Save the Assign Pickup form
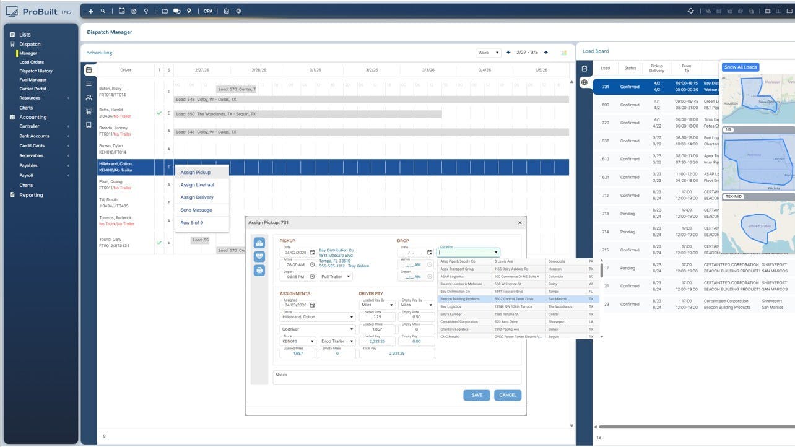795x447 pixels. tap(476, 395)
